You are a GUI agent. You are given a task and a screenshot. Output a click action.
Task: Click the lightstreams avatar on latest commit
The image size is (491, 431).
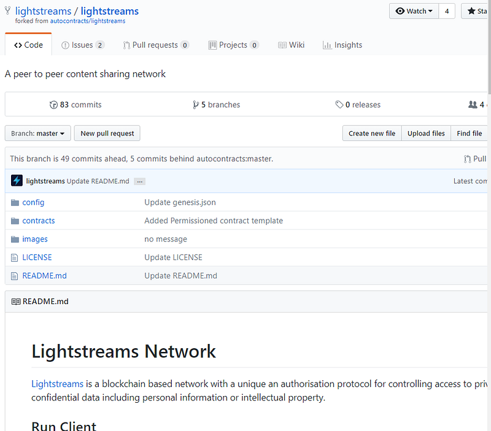point(17,180)
